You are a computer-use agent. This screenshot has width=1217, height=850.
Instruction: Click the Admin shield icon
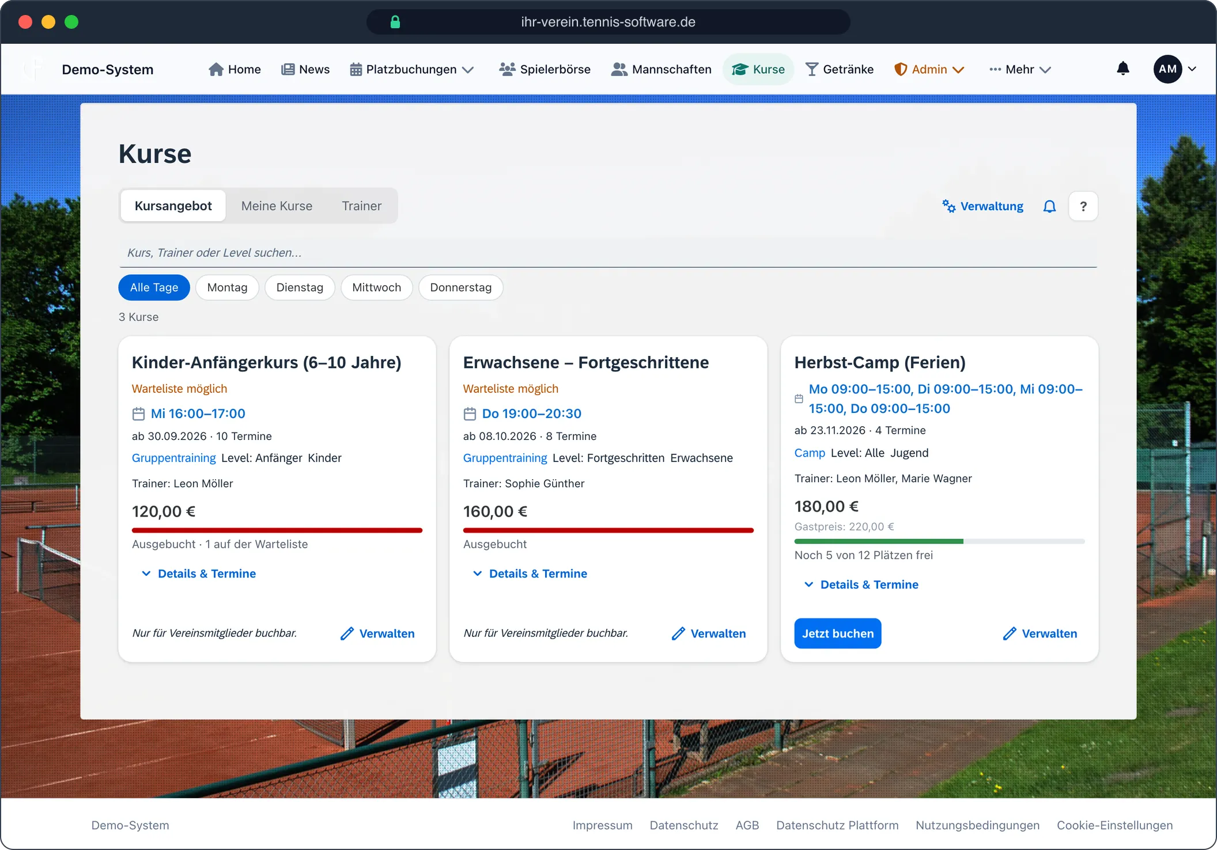point(901,69)
